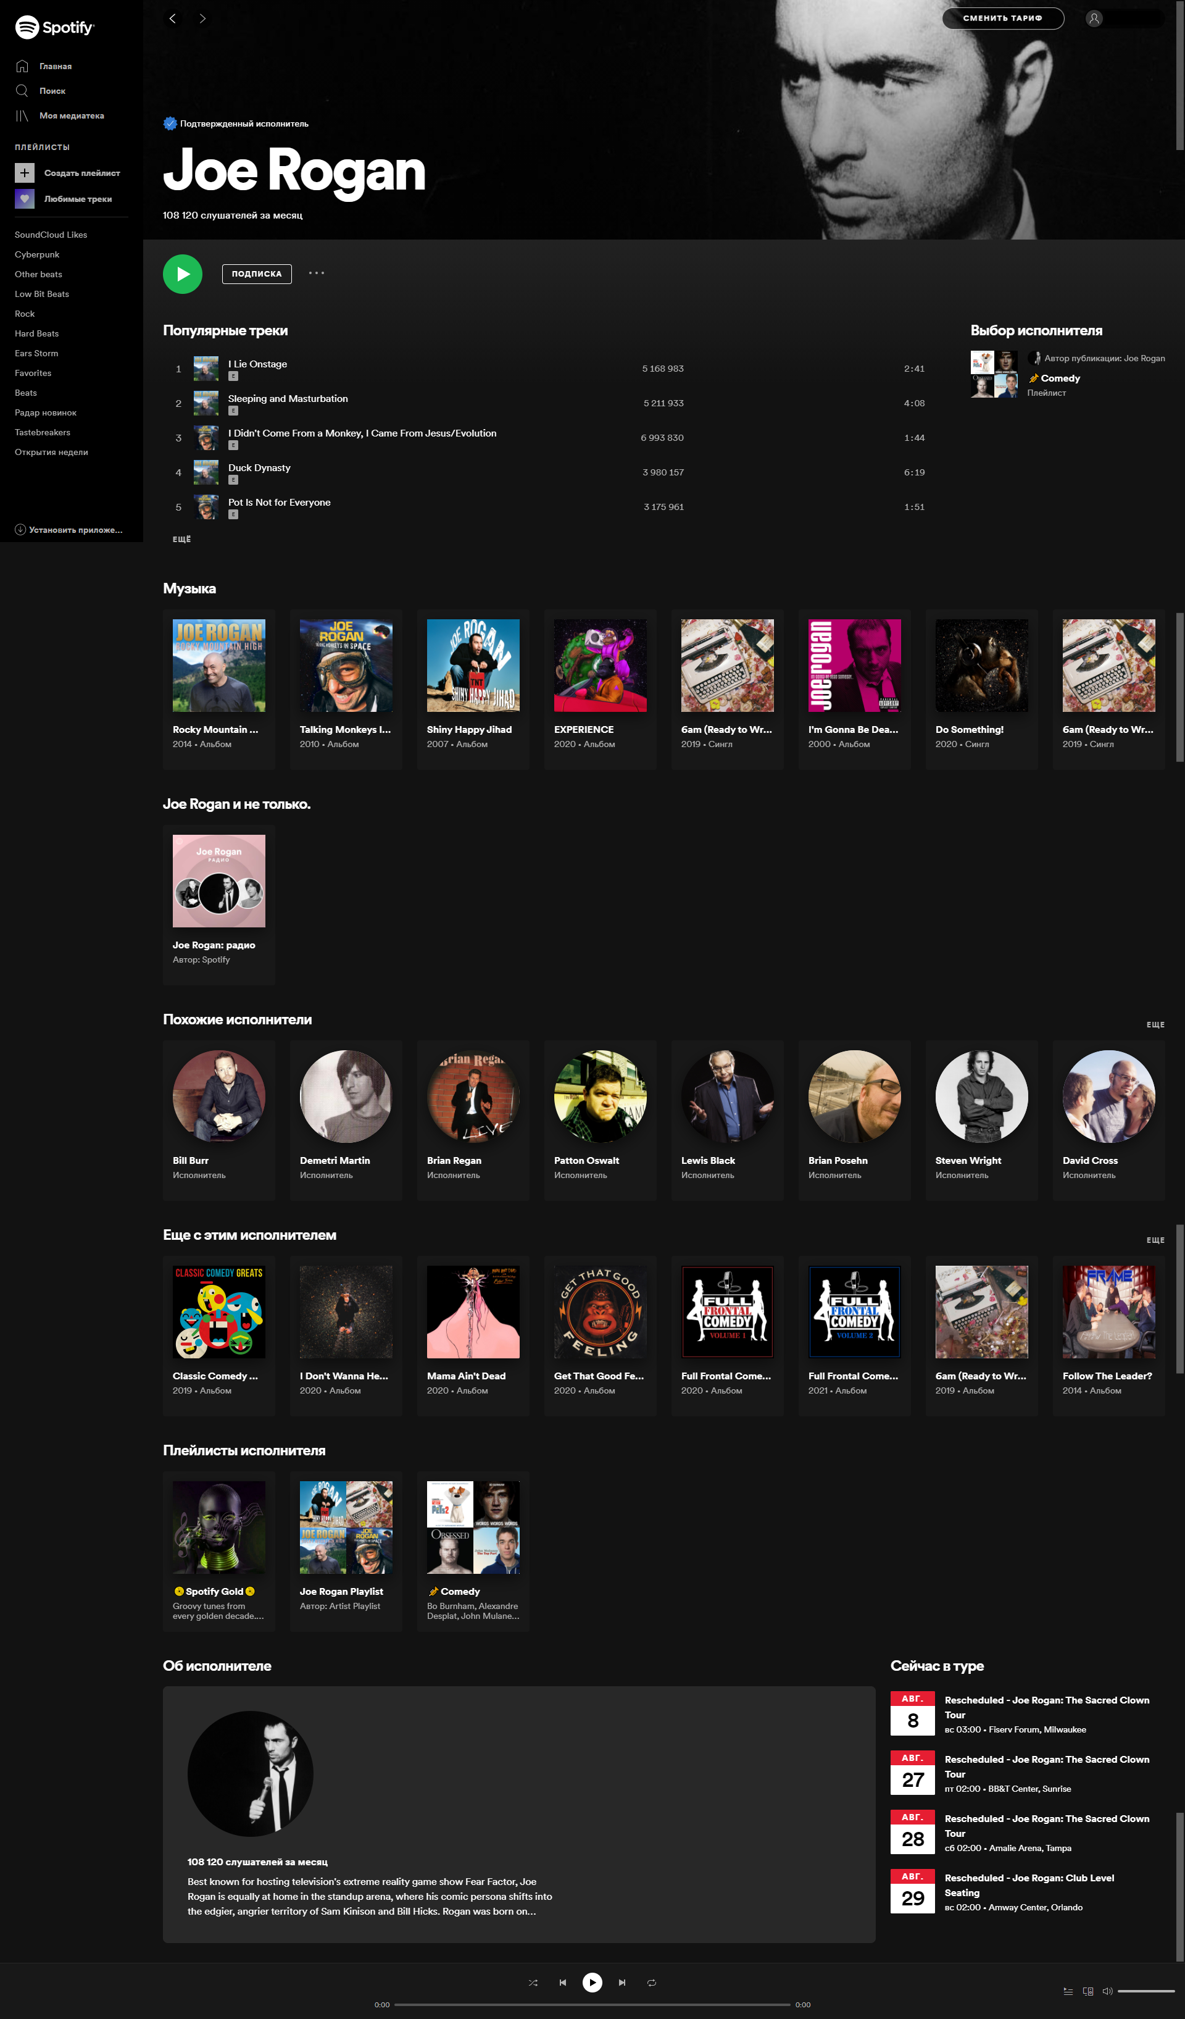Adjust the volume slider
This screenshot has width=1185, height=2019.
coord(1145,1991)
